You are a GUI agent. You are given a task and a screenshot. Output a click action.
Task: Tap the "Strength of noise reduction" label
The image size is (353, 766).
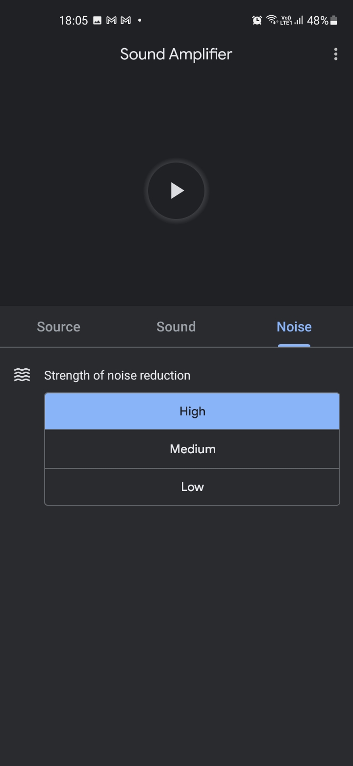tap(117, 376)
